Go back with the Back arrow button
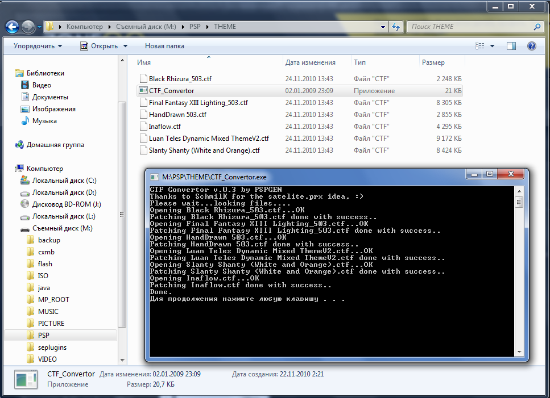This screenshot has height=398, width=550. tap(13, 27)
